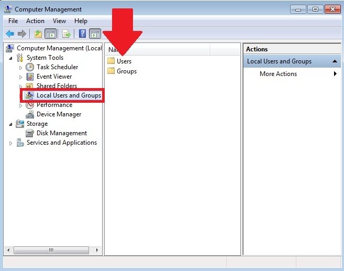Expand Services and Applications node
The height and width of the screenshot is (271, 344).
click(x=10, y=144)
